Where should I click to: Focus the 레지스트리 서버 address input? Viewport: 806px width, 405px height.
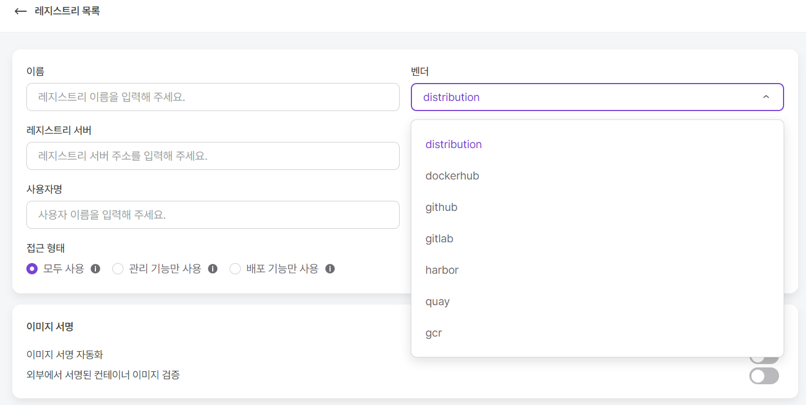(213, 156)
